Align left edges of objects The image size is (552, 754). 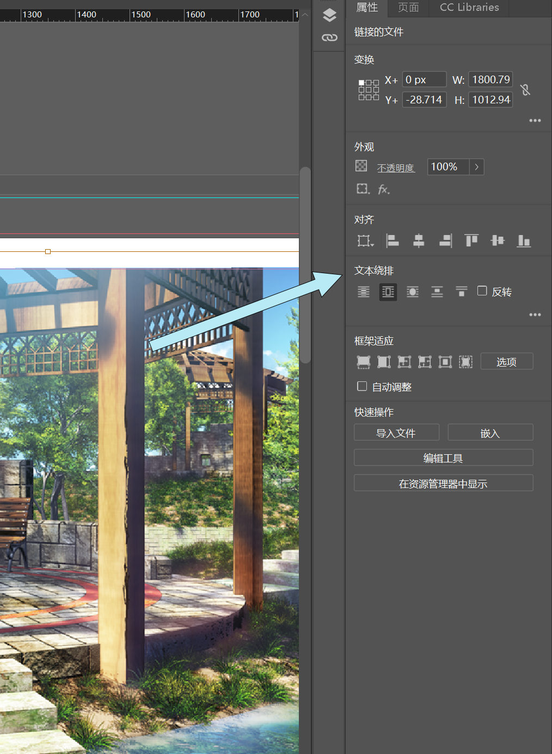coord(392,240)
